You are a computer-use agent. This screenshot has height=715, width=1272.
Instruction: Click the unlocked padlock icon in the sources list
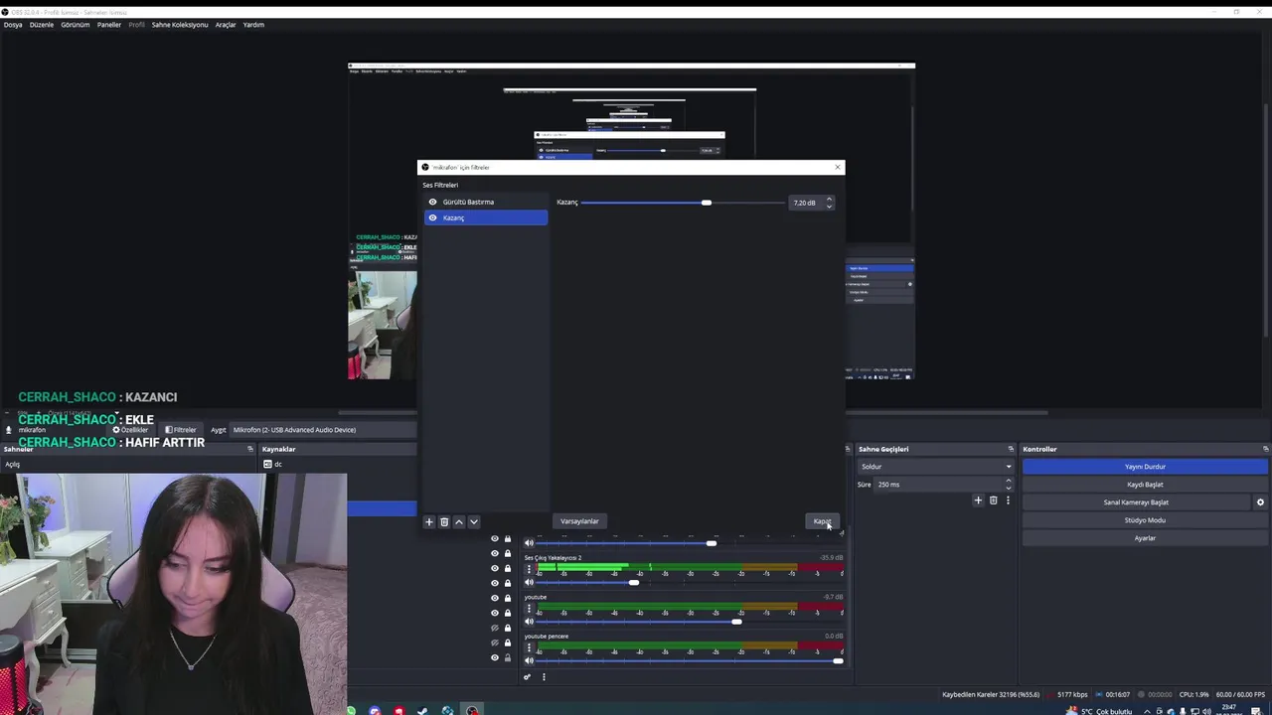click(x=507, y=657)
